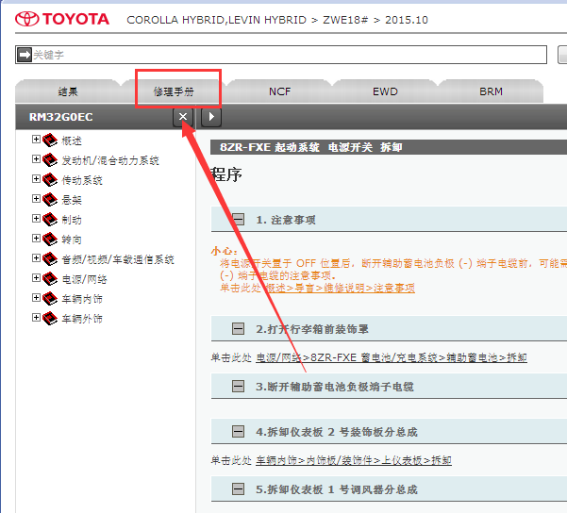Screen dimensions: 567x513
Task: Expand the 转向 tree node
Action: 36,239
